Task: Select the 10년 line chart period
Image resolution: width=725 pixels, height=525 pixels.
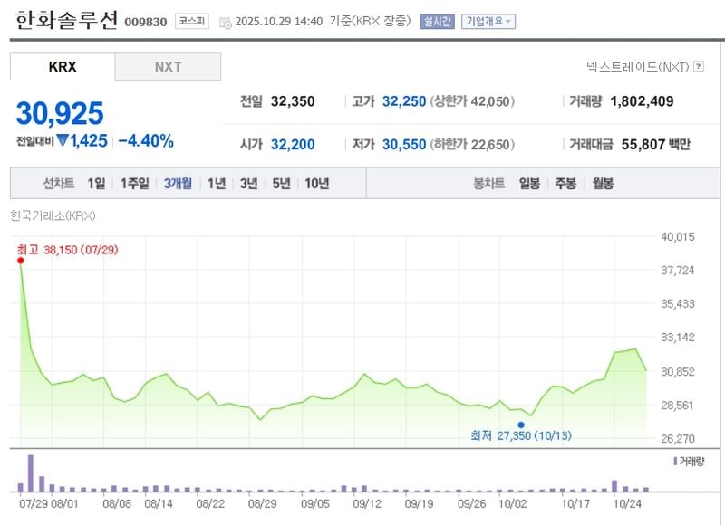Action: [x=316, y=183]
